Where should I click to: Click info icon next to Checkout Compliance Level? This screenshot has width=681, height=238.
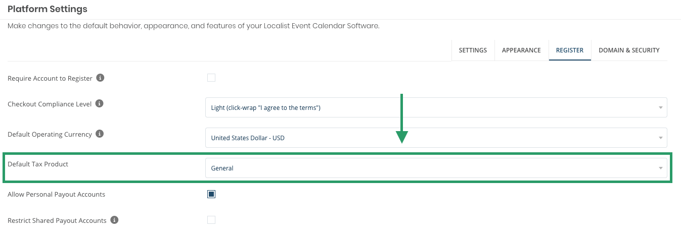point(100,104)
